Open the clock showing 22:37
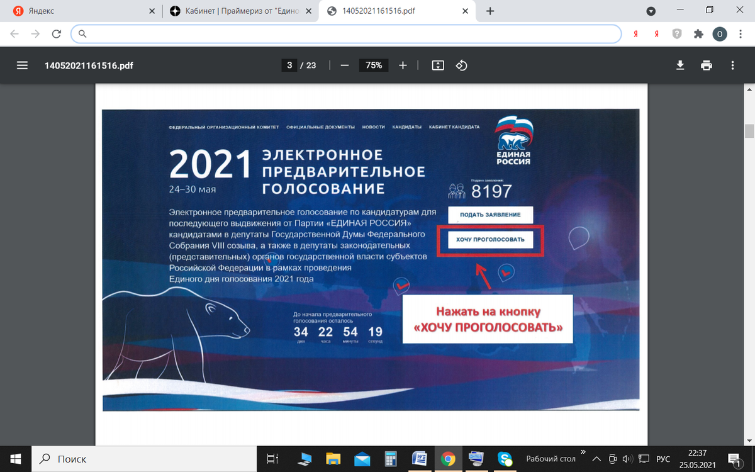 click(x=696, y=458)
